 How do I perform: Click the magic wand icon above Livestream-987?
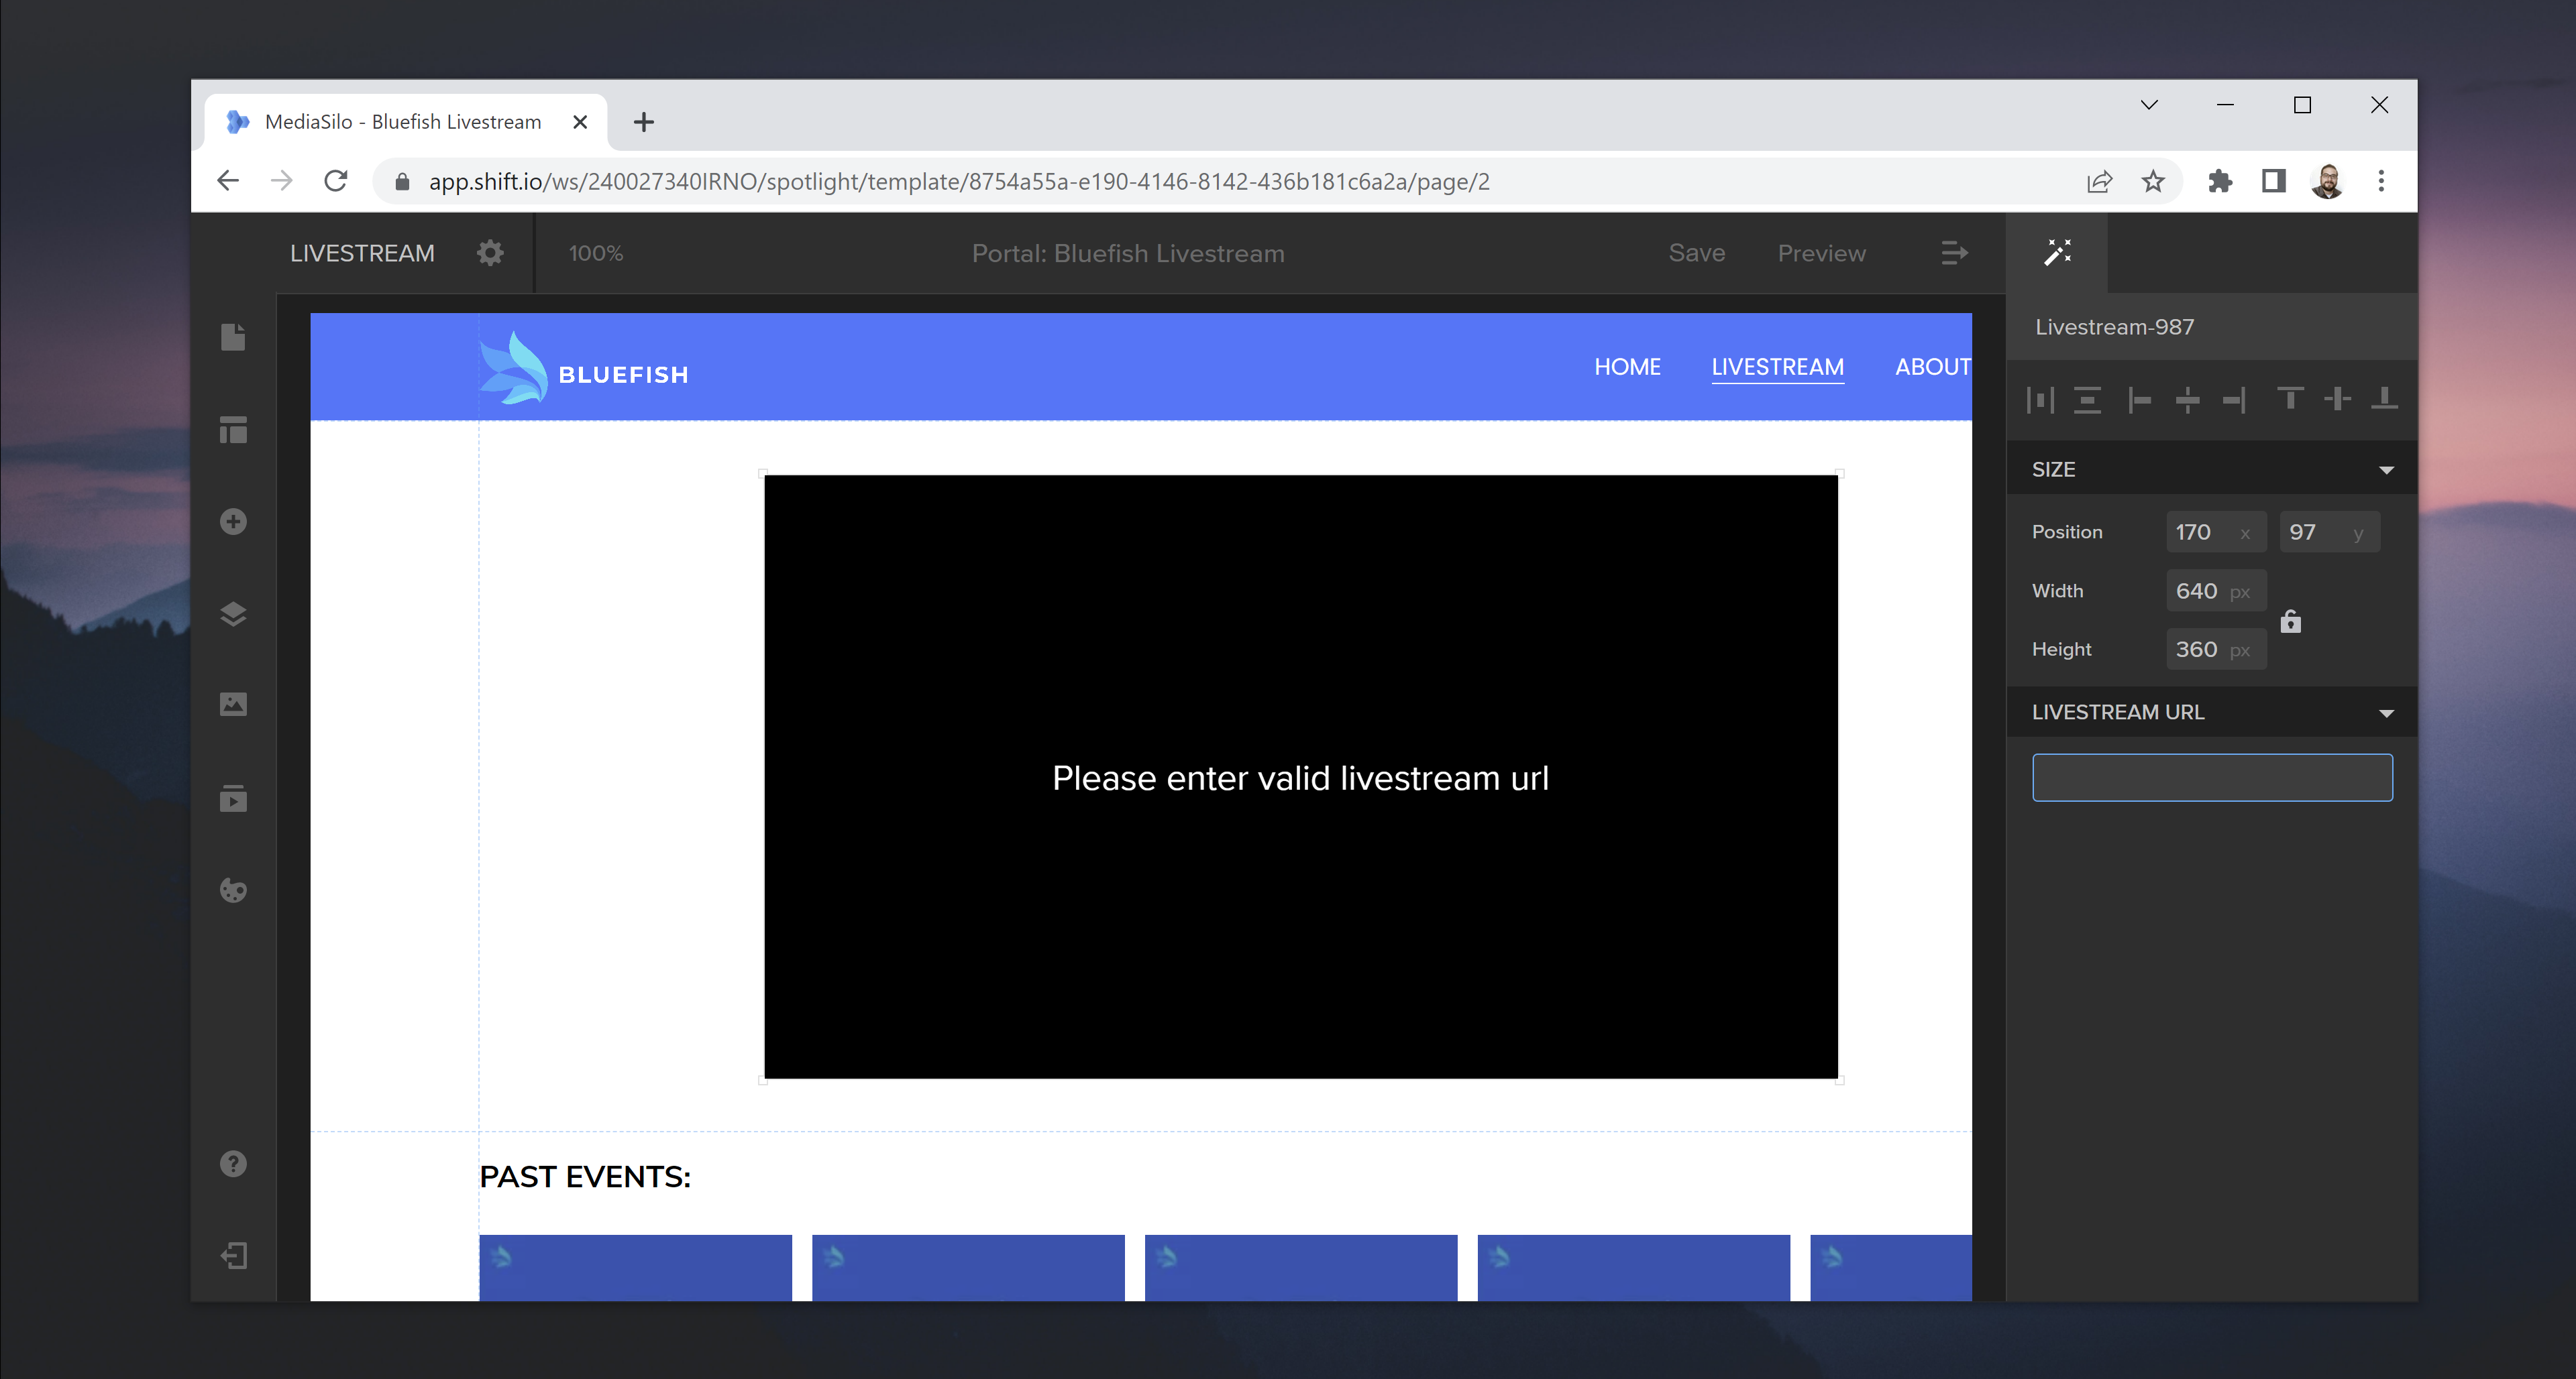(x=2057, y=252)
